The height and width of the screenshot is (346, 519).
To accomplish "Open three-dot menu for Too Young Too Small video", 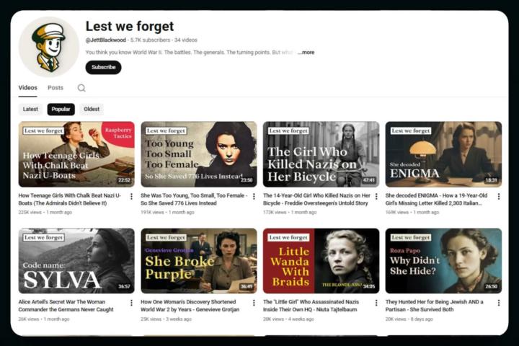I will click(254, 196).
